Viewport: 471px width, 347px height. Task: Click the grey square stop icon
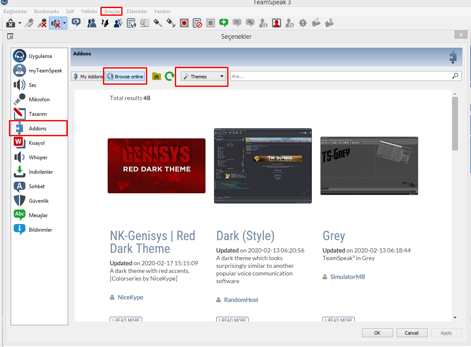coord(211,23)
